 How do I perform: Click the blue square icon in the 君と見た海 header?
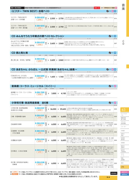(x=115, y=53)
